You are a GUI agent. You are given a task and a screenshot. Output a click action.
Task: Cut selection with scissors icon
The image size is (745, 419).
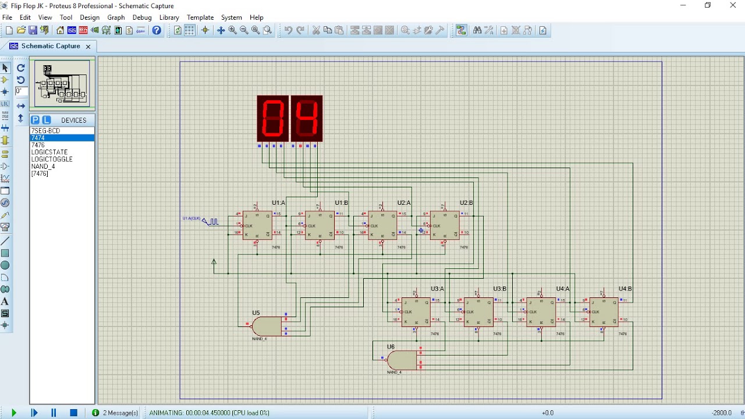[316, 30]
